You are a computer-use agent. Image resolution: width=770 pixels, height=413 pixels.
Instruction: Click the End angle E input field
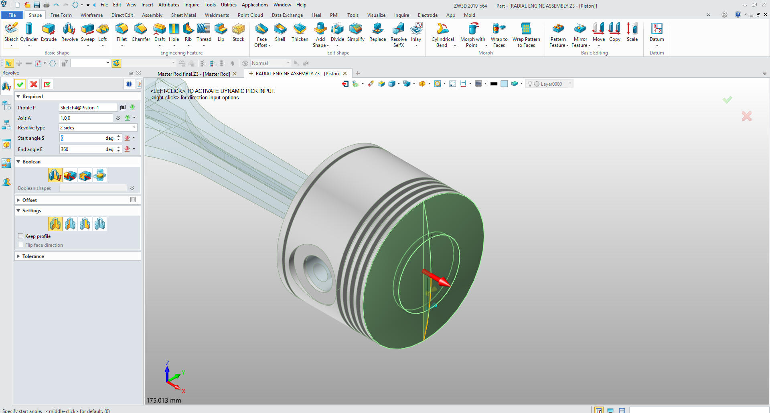82,149
